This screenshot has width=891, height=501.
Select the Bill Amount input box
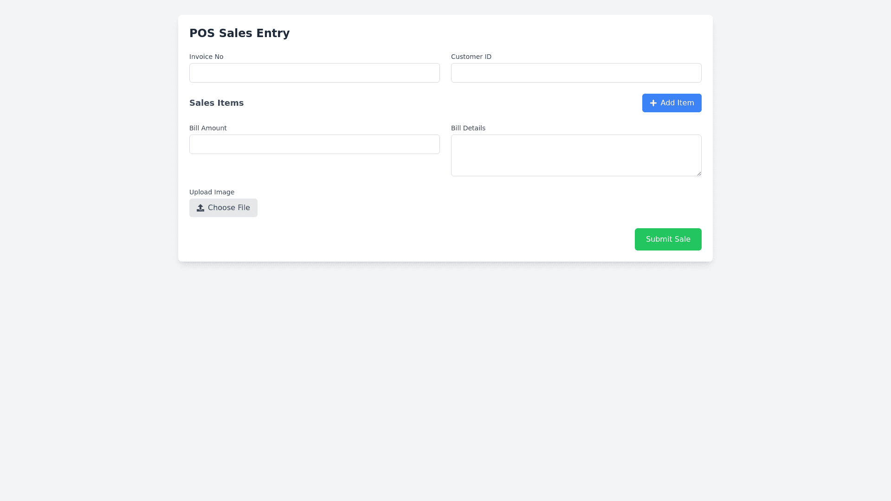314,144
